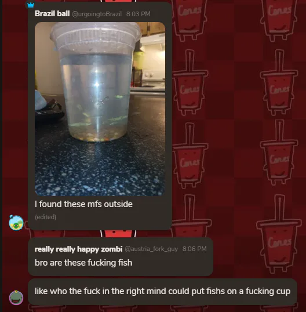The width and height of the screenshot is (306, 312).
Task: Click the bottom right Canes cup background icon
Action: click(x=279, y=234)
